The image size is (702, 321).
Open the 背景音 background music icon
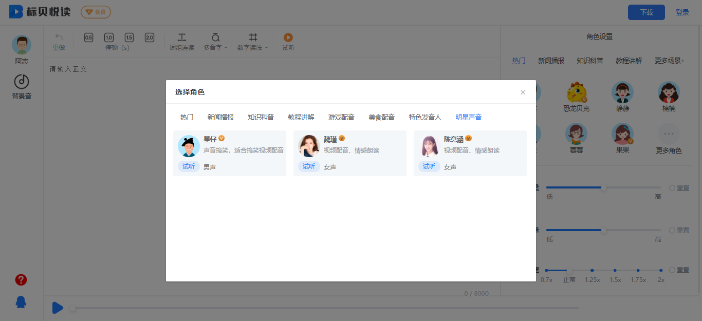22,82
